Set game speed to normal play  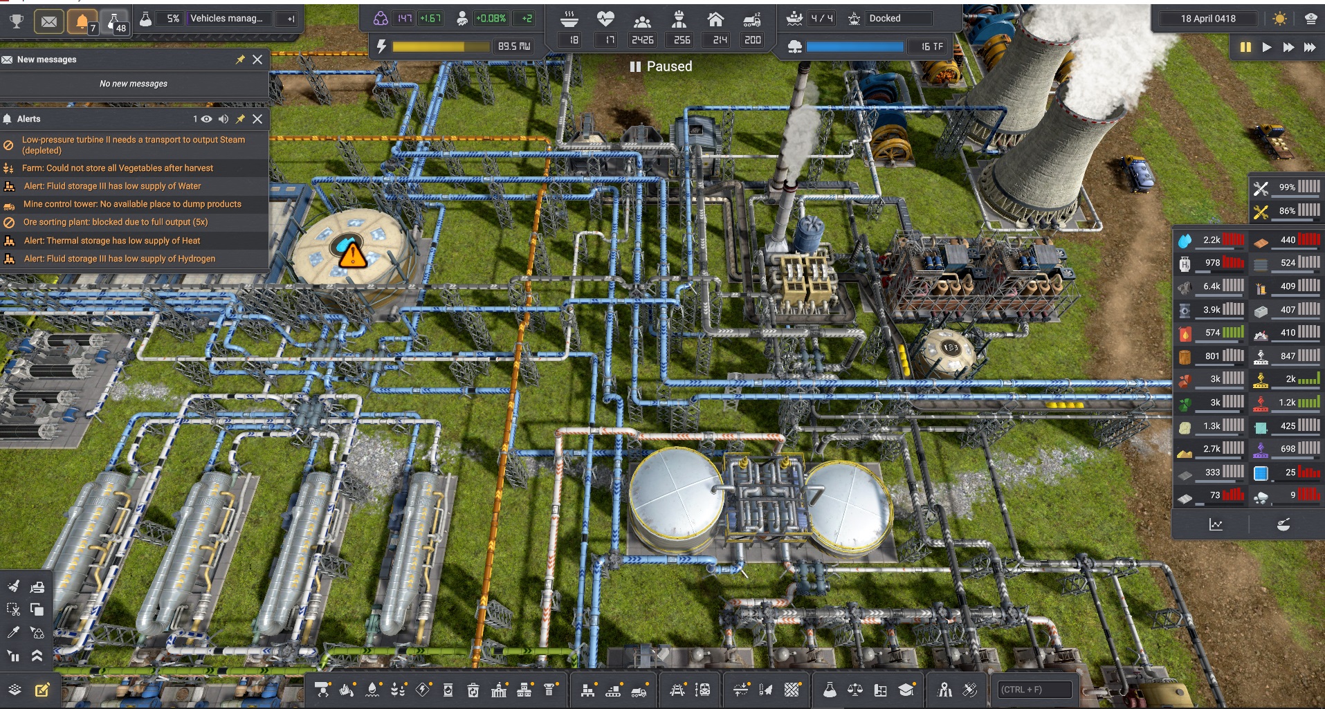point(1267,47)
